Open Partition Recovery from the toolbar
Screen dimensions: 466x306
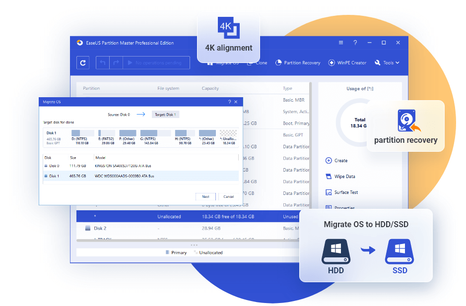click(298, 63)
